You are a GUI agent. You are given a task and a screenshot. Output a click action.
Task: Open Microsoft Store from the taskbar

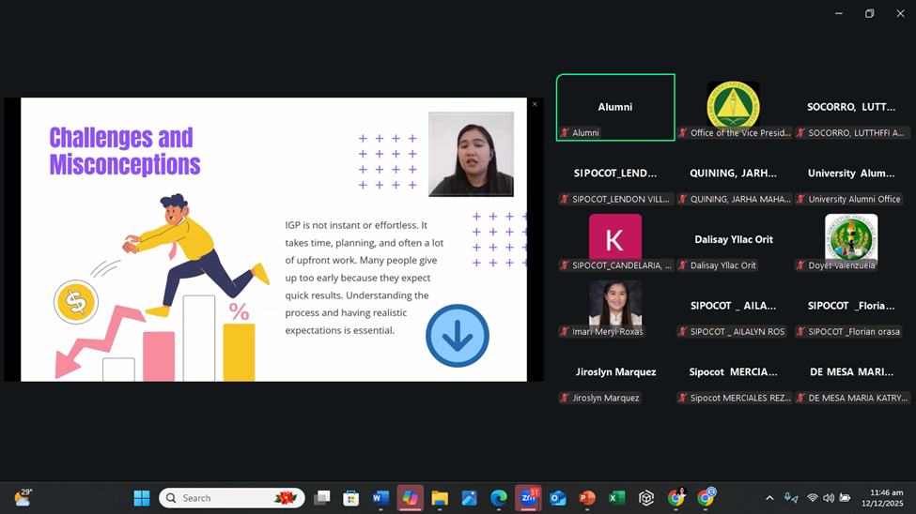tap(350, 498)
